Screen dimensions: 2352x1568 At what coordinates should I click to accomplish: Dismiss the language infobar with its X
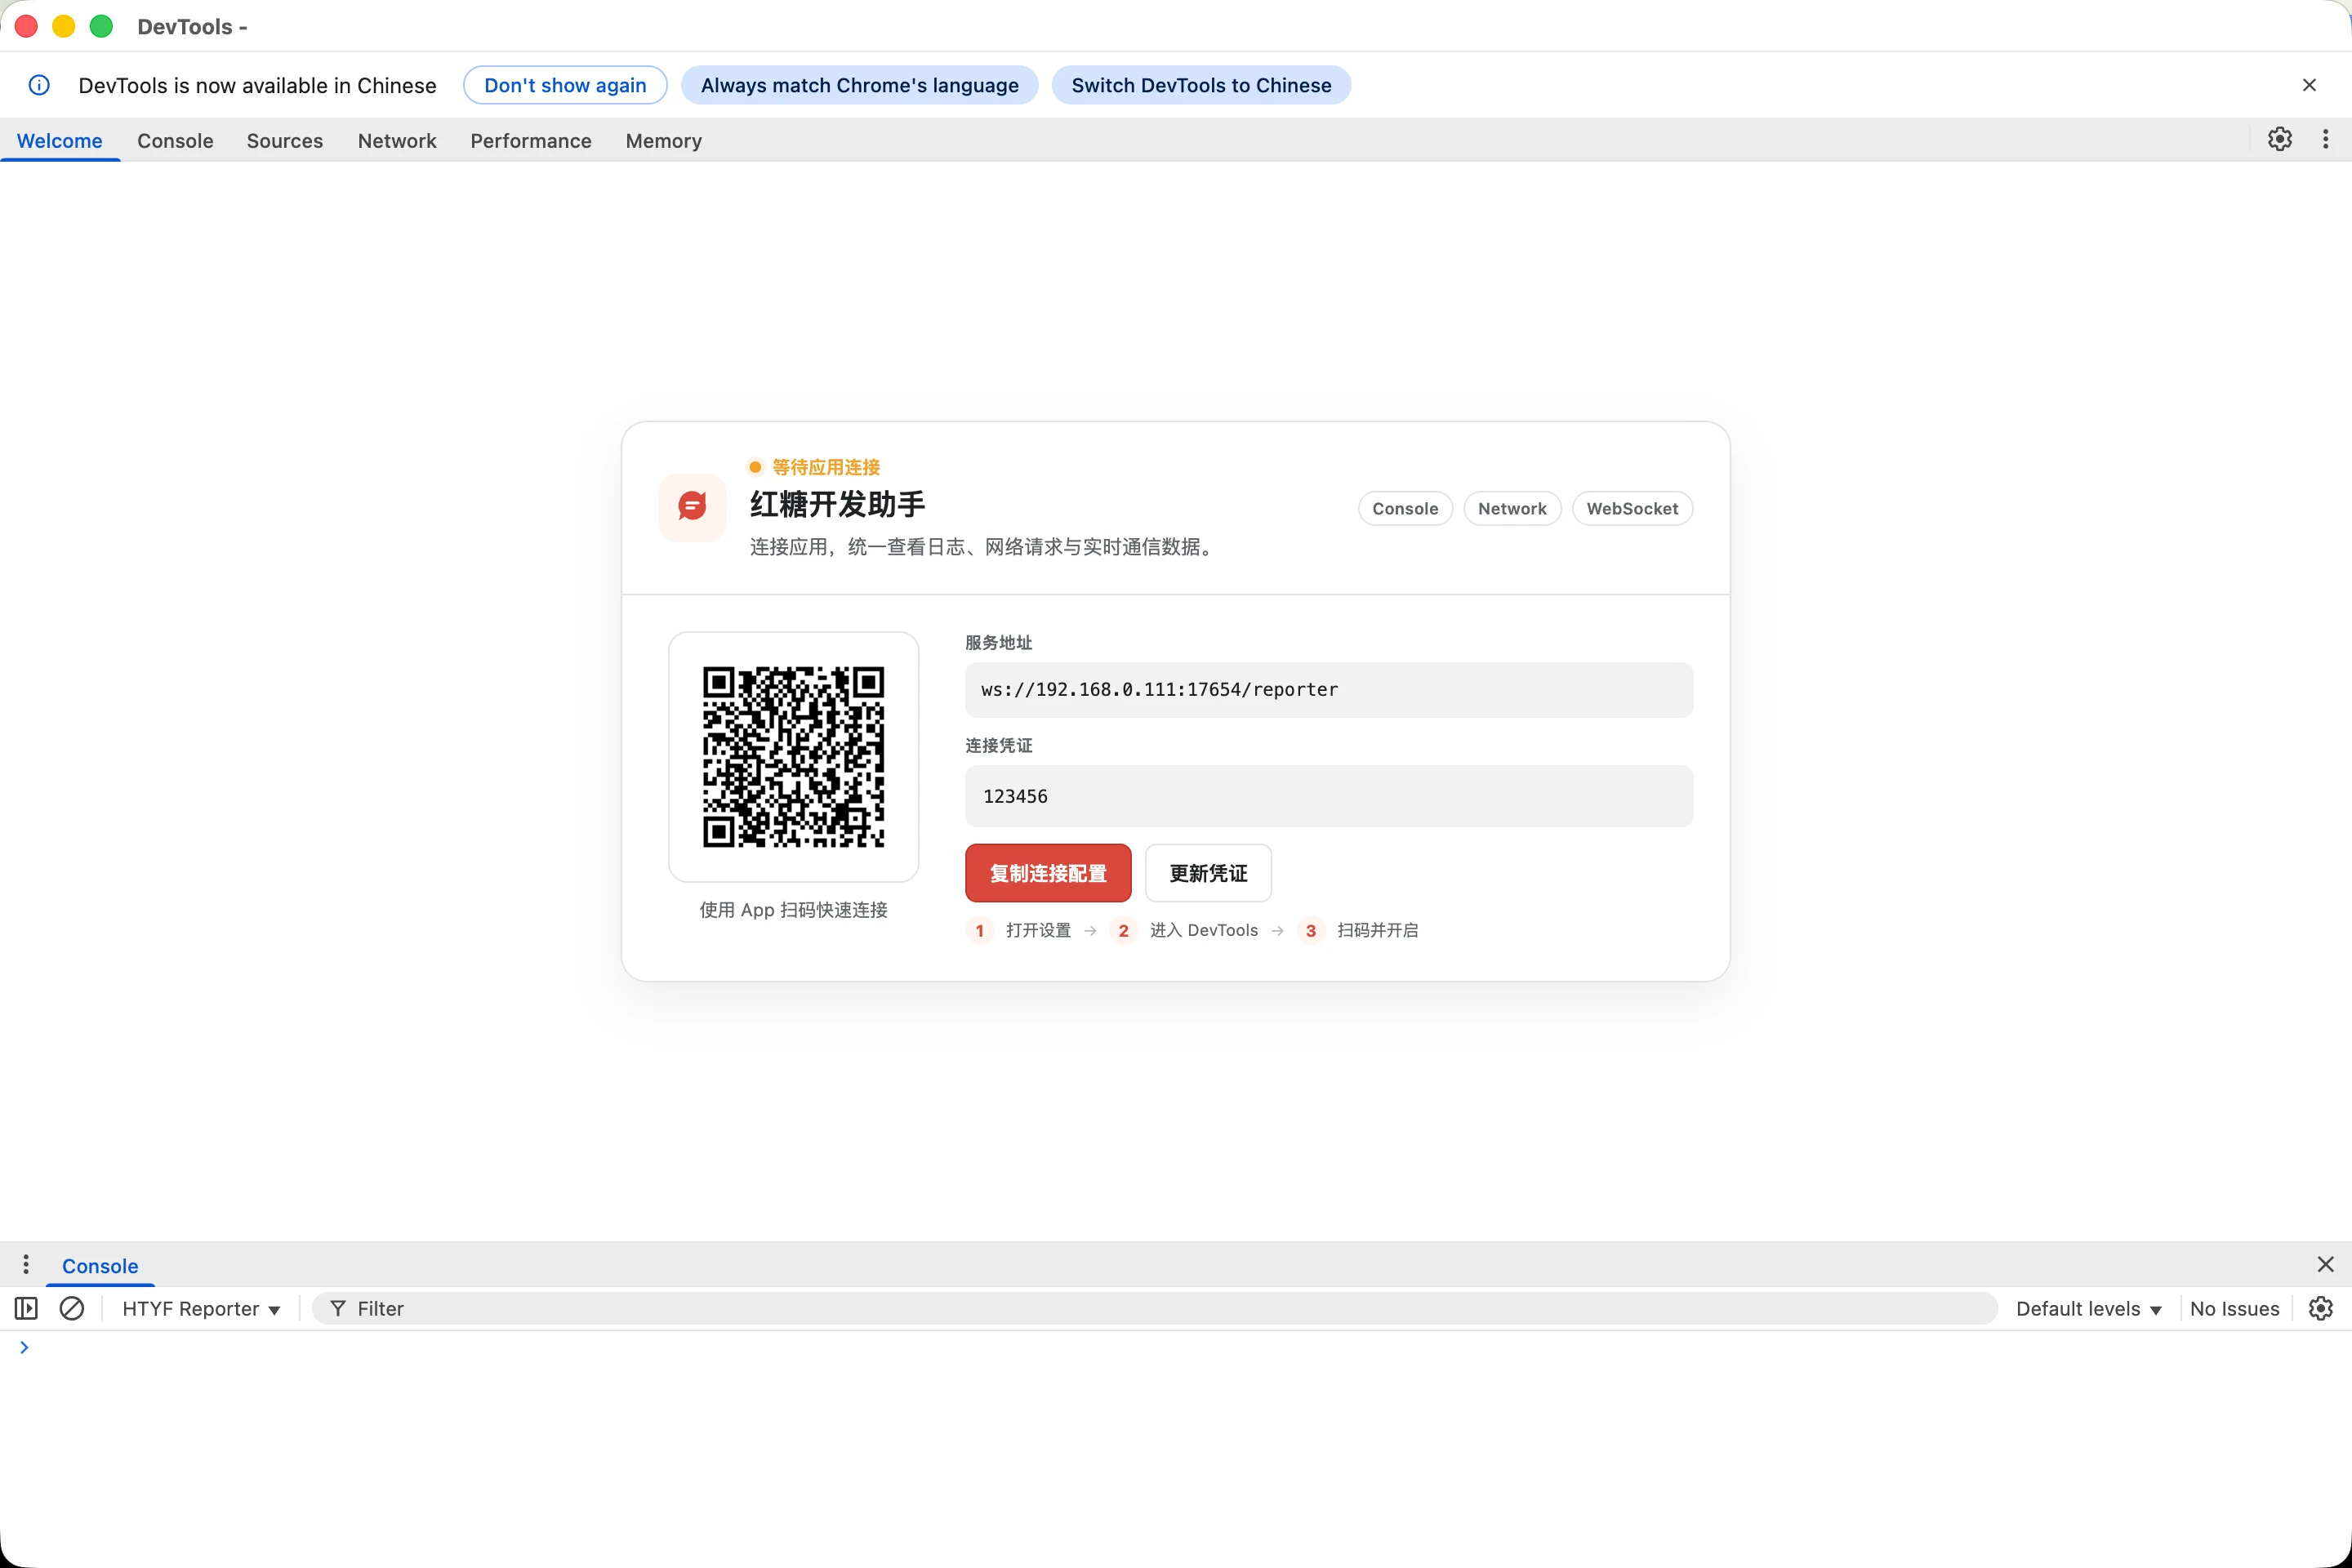[2309, 85]
